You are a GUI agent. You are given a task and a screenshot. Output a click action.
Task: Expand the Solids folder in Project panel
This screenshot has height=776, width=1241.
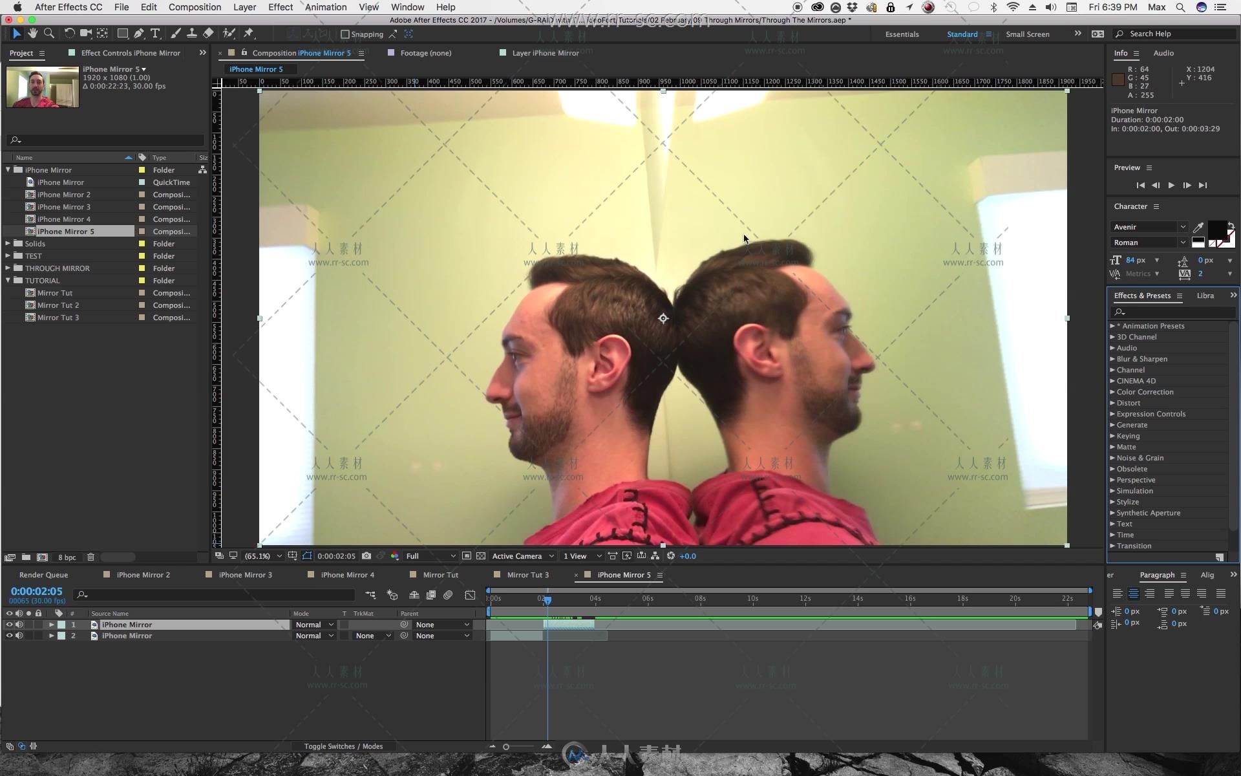tap(8, 244)
